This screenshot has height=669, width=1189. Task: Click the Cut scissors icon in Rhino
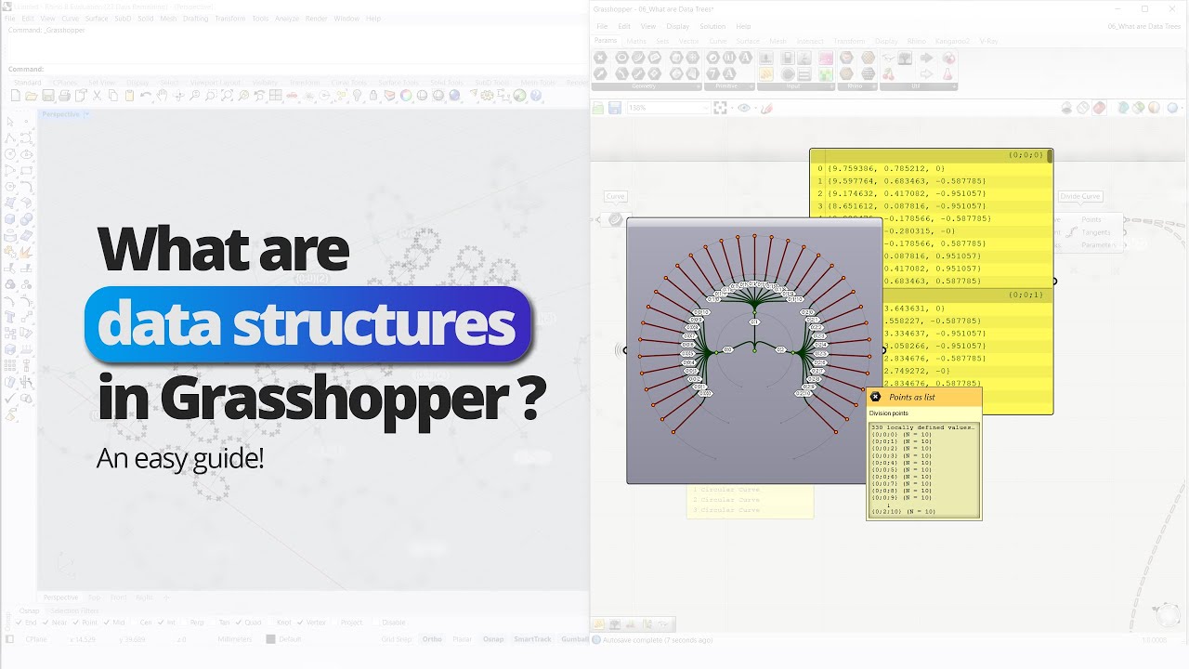(97, 95)
